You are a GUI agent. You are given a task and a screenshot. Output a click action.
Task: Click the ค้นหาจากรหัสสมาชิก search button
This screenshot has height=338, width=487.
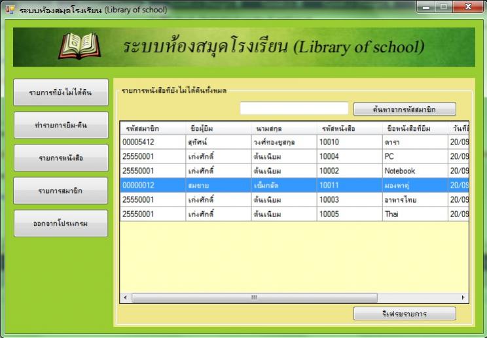click(x=405, y=109)
